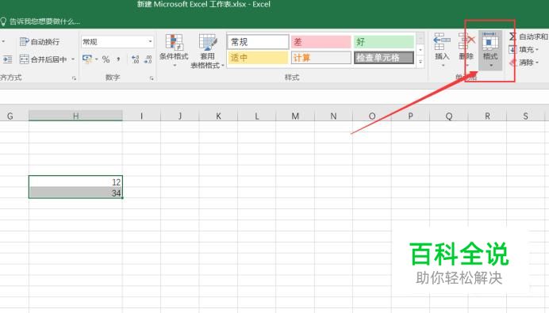The image size is (549, 313).
Task: Click the increase indent icon
Action: tap(7, 59)
